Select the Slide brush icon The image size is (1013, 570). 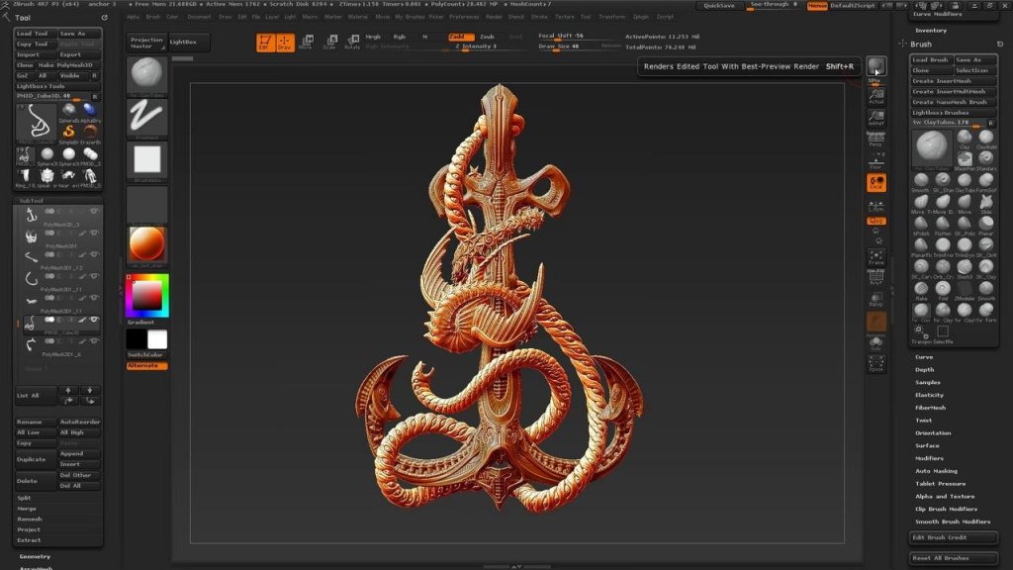[986, 203]
